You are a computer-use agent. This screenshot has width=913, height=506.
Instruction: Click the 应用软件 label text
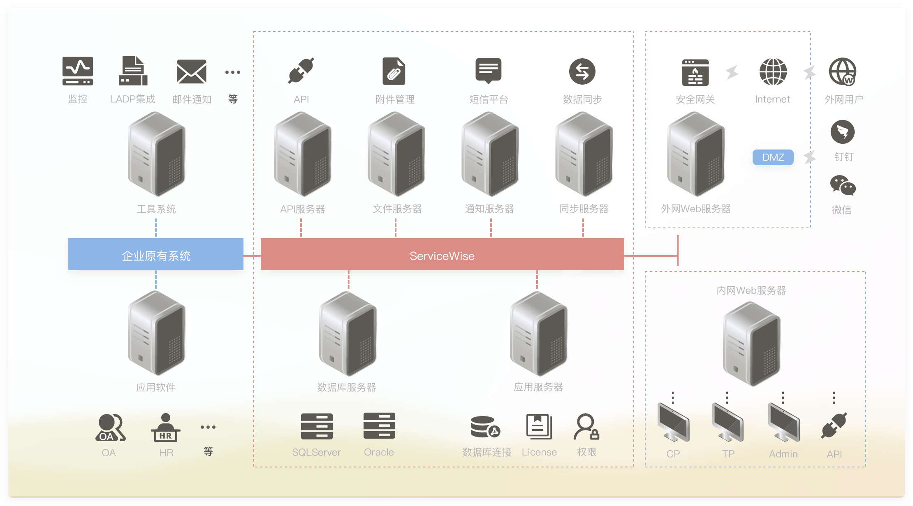(x=156, y=387)
